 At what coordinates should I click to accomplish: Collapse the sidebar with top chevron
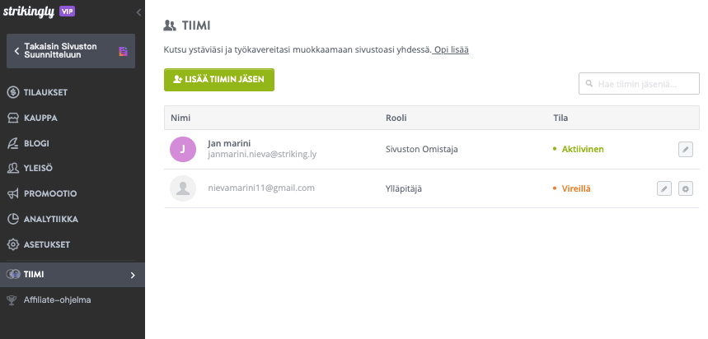pos(138,13)
